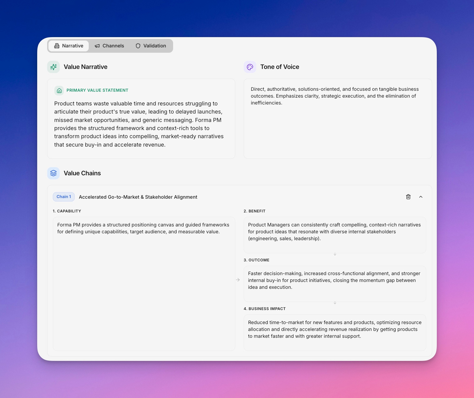Click the Narrative tab document icon
474x398 pixels.
tap(57, 46)
